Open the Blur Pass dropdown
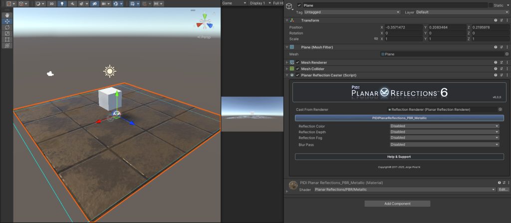 point(445,145)
